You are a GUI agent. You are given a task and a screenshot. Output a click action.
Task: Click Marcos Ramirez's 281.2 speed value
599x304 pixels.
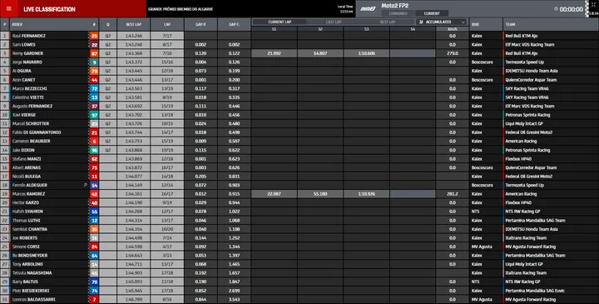click(x=453, y=194)
